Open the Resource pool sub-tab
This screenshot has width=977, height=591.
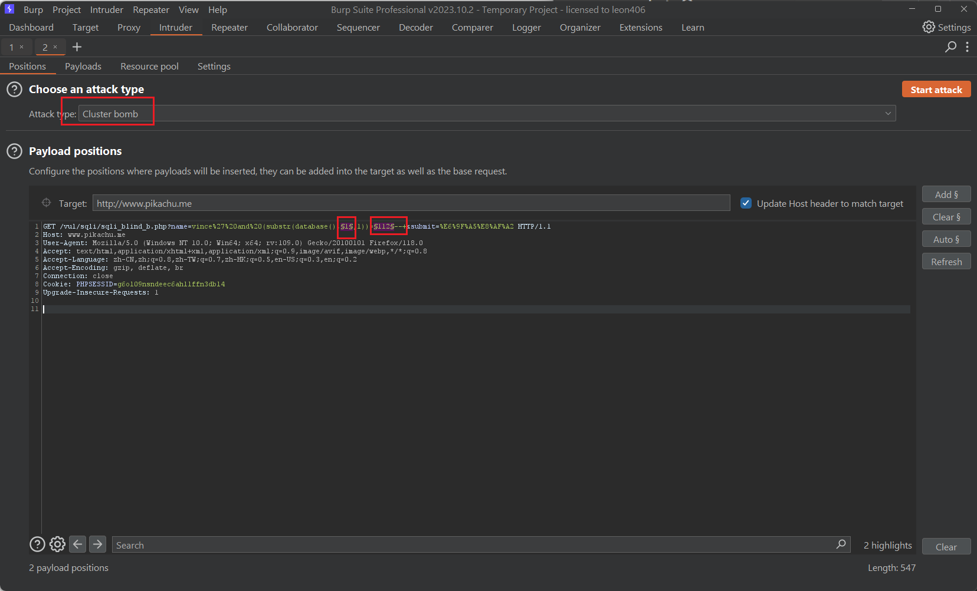click(149, 67)
